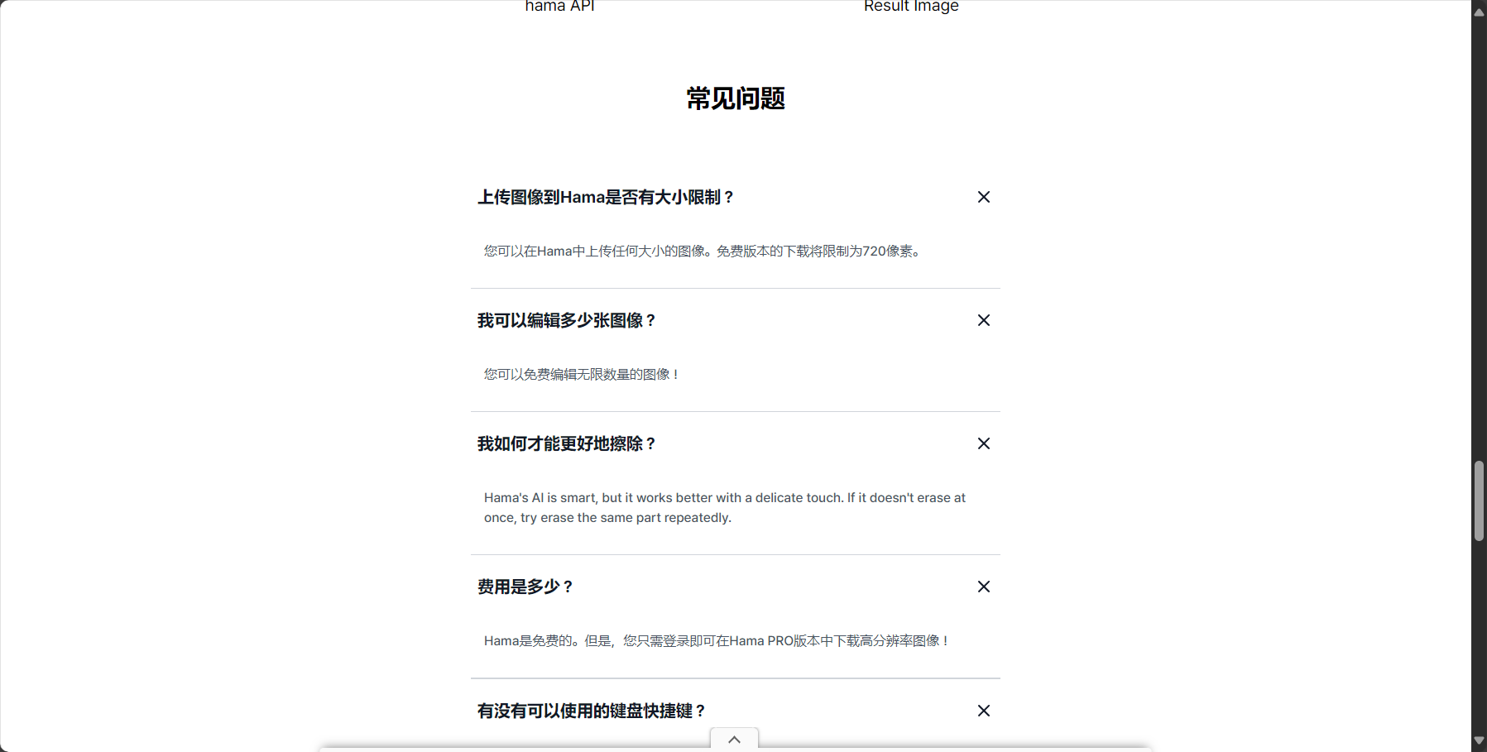
Task: Click the question '费用是多少？'
Action: click(x=525, y=587)
